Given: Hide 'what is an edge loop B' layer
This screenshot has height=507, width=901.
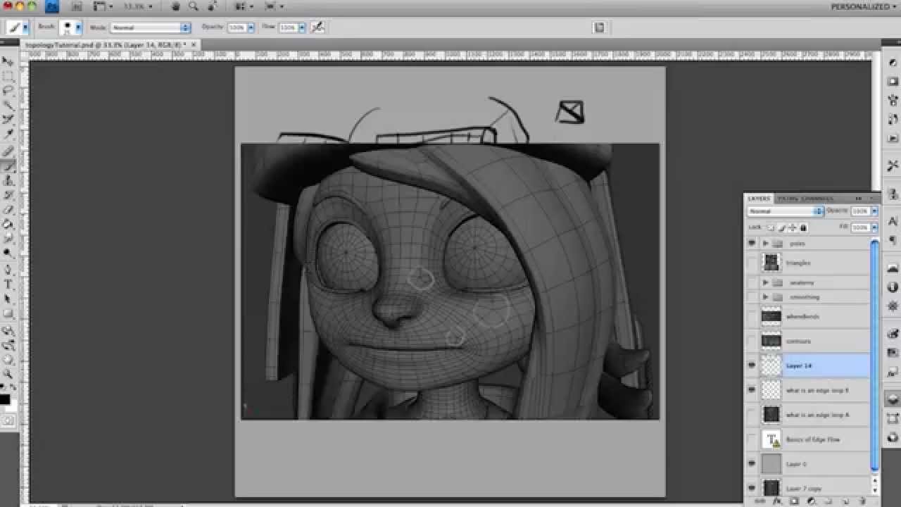Looking at the screenshot, I should (752, 390).
